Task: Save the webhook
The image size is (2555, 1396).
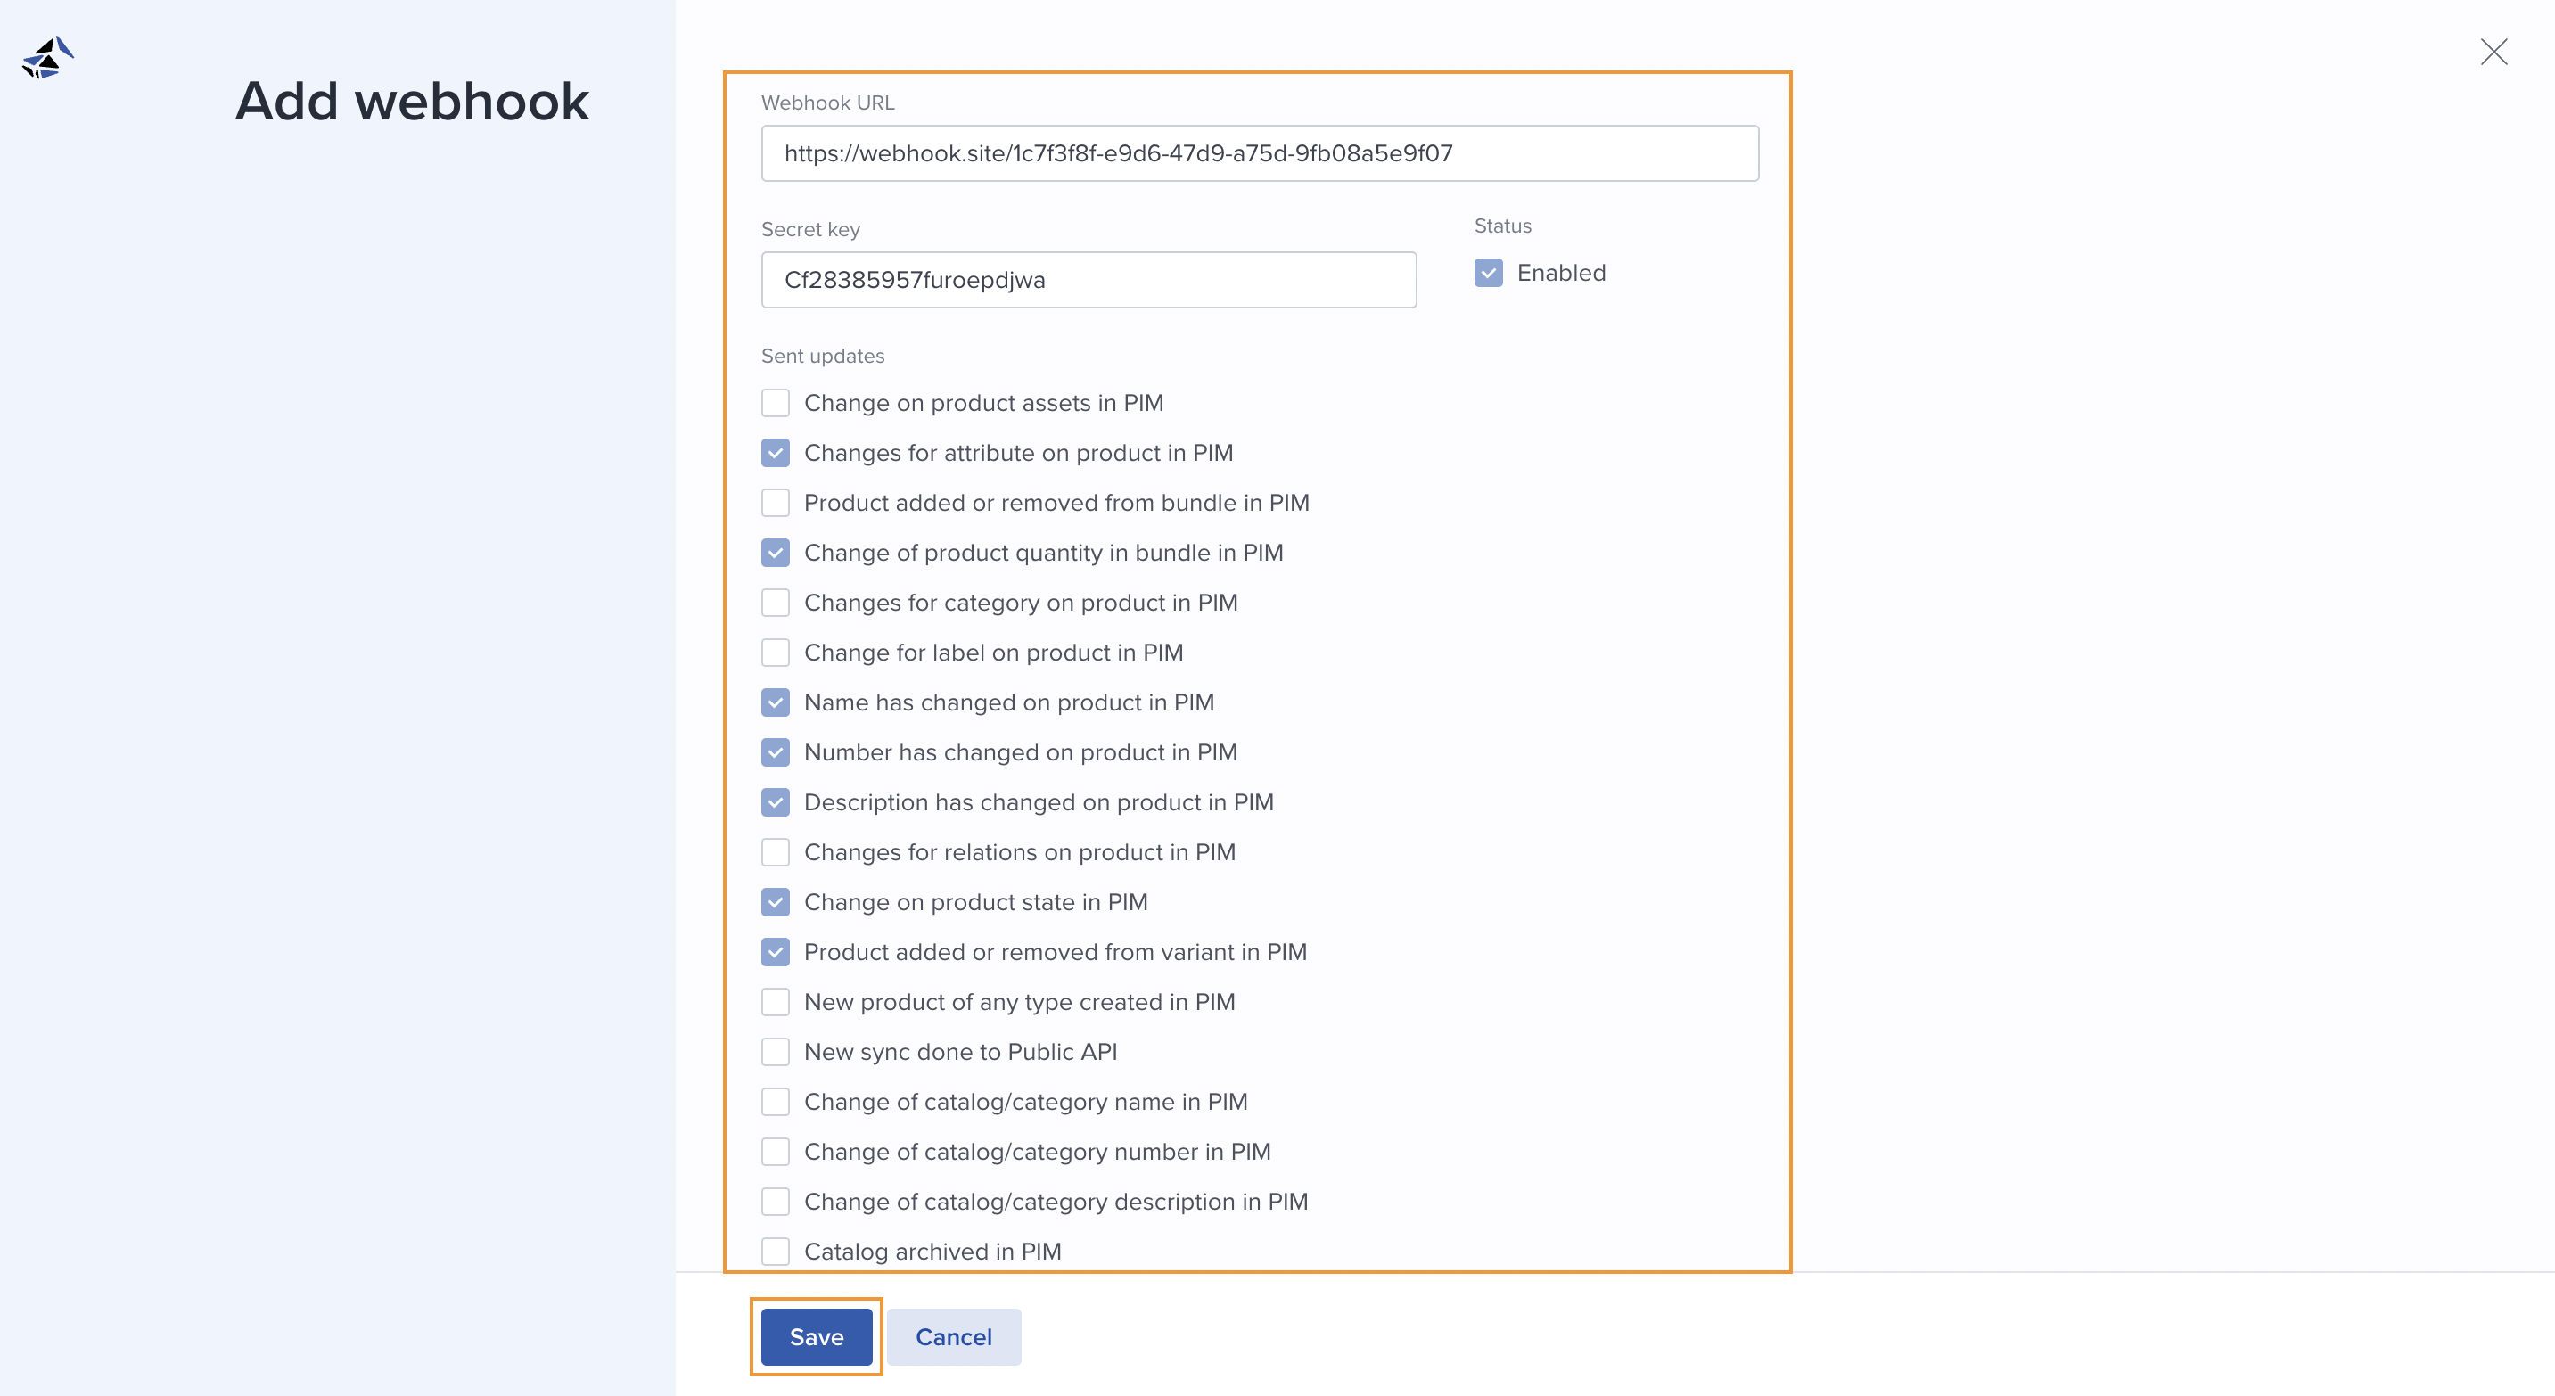Action: (817, 1336)
